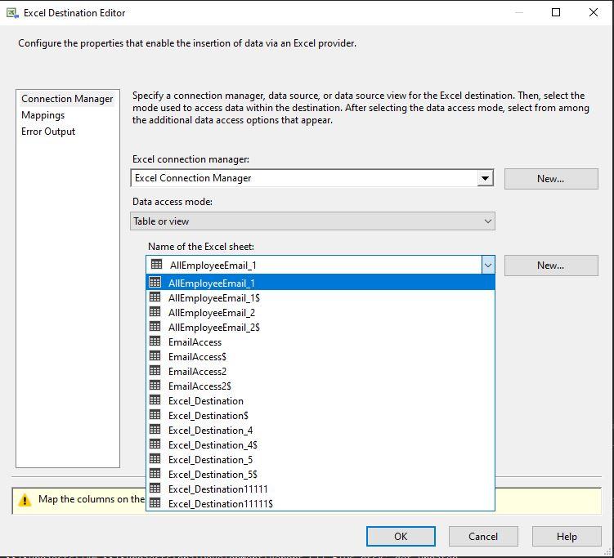Screen dimensions: 614x558
Task: Click table icon beside AllEmployeeEmail_1$ entry
Action: pos(155,297)
